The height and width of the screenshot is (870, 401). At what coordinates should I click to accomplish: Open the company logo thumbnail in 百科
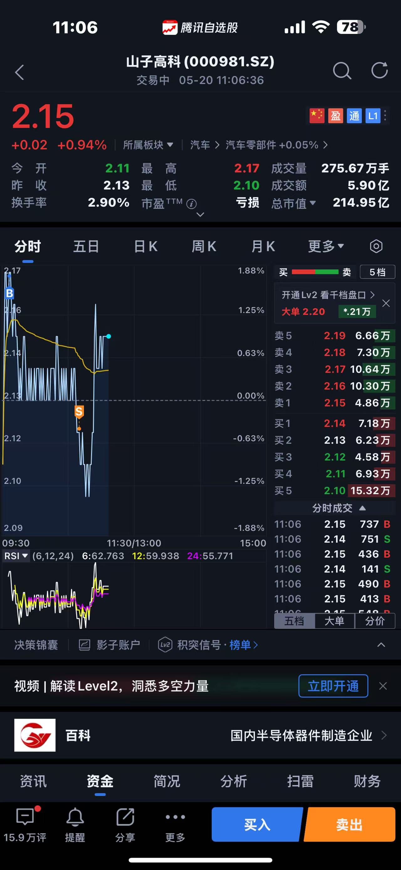coord(35,735)
